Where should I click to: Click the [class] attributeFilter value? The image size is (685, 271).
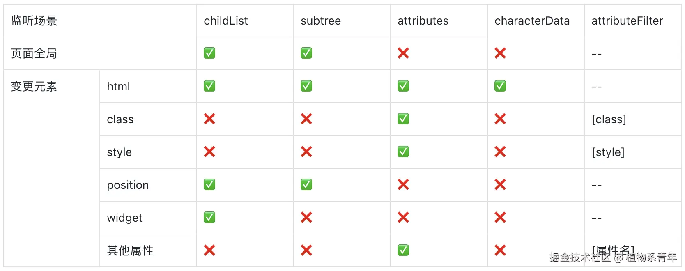pos(609,119)
